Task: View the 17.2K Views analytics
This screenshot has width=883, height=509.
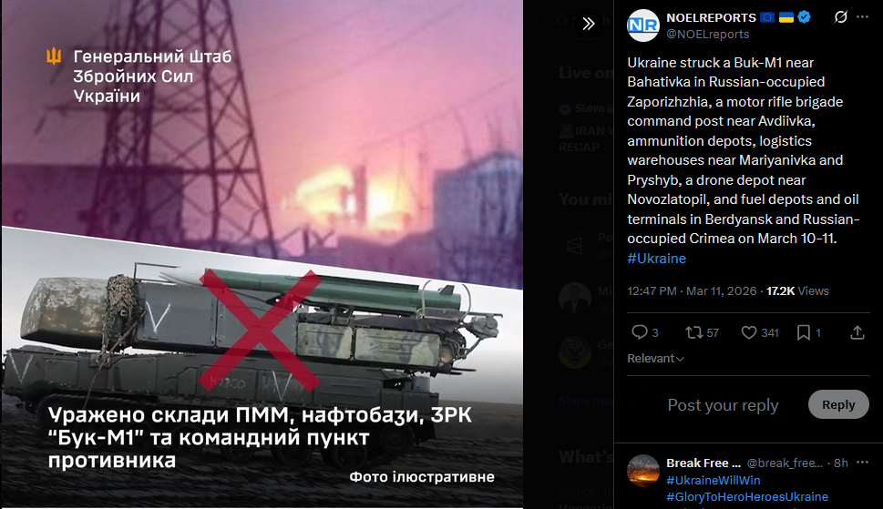Action: coord(797,290)
